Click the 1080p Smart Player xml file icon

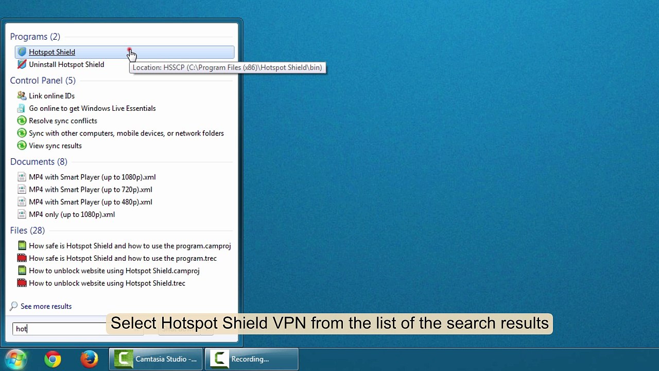(22, 177)
